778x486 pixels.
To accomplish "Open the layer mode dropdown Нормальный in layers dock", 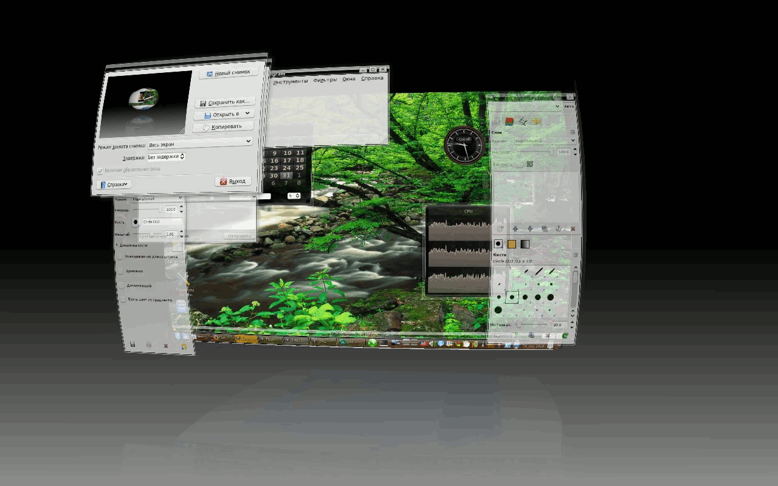I will point(545,141).
